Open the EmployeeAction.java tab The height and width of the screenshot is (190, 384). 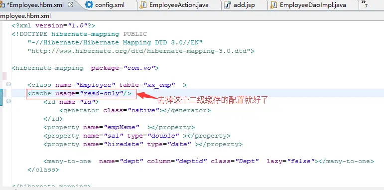[x=179, y=5]
